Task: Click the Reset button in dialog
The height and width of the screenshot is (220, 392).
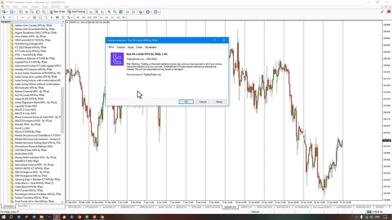Action: pos(219,102)
